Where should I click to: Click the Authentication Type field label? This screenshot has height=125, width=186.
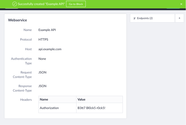click(x=21, y=61)
